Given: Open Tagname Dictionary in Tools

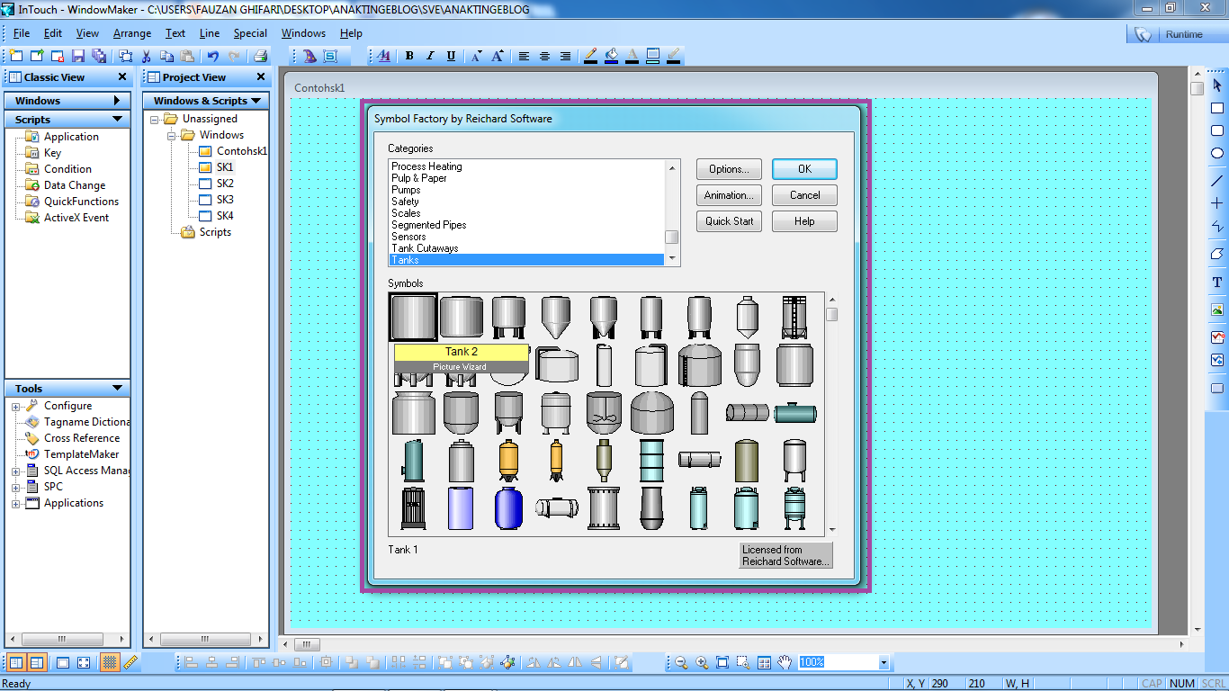Looking at the screenshot, I should (86, 422).
